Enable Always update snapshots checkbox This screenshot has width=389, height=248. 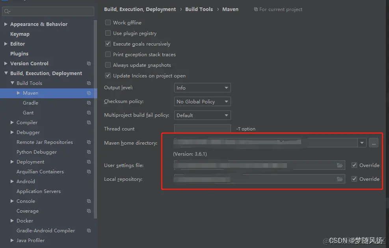click(108, 65)
